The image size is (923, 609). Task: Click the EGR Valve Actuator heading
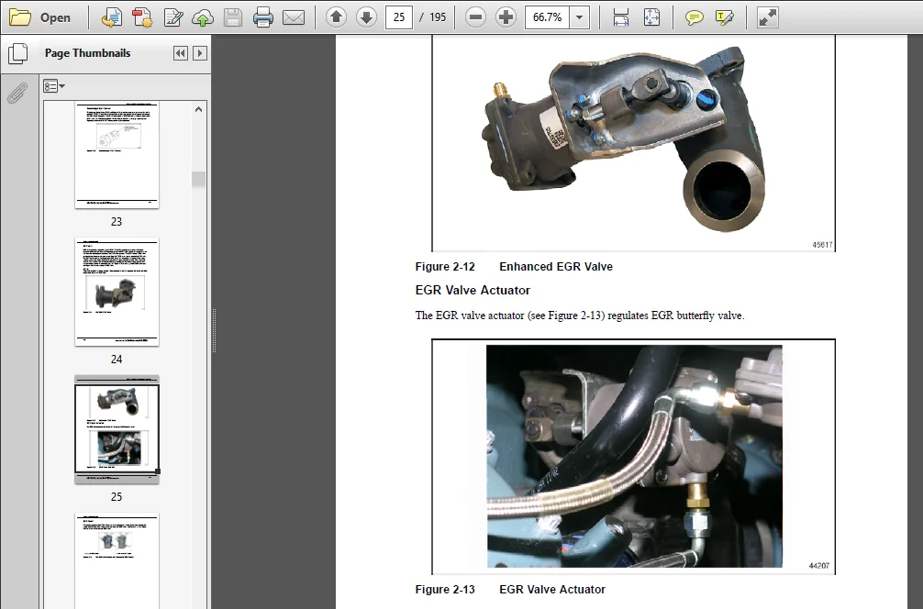[x=473, y=290]
